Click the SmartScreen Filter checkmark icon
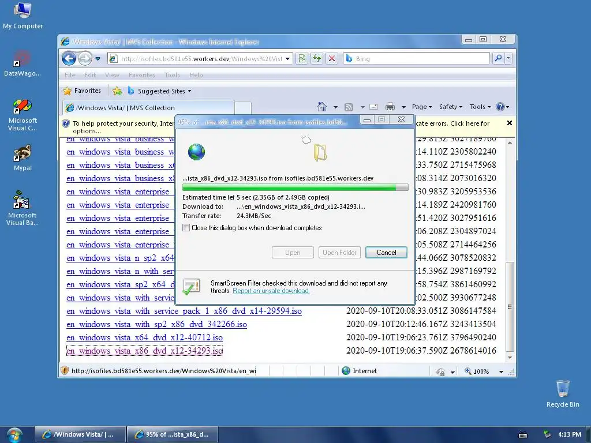591x443 pixels. pos(192,287)
